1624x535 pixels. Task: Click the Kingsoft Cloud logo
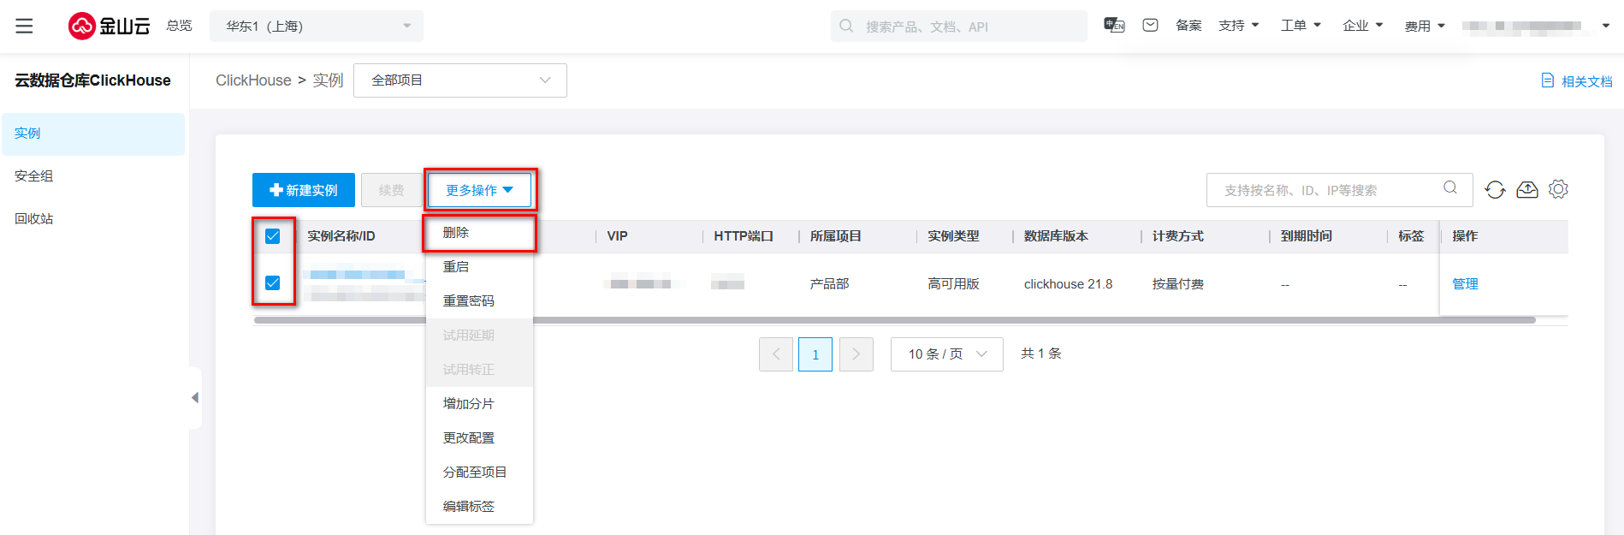tap(110, 26)
